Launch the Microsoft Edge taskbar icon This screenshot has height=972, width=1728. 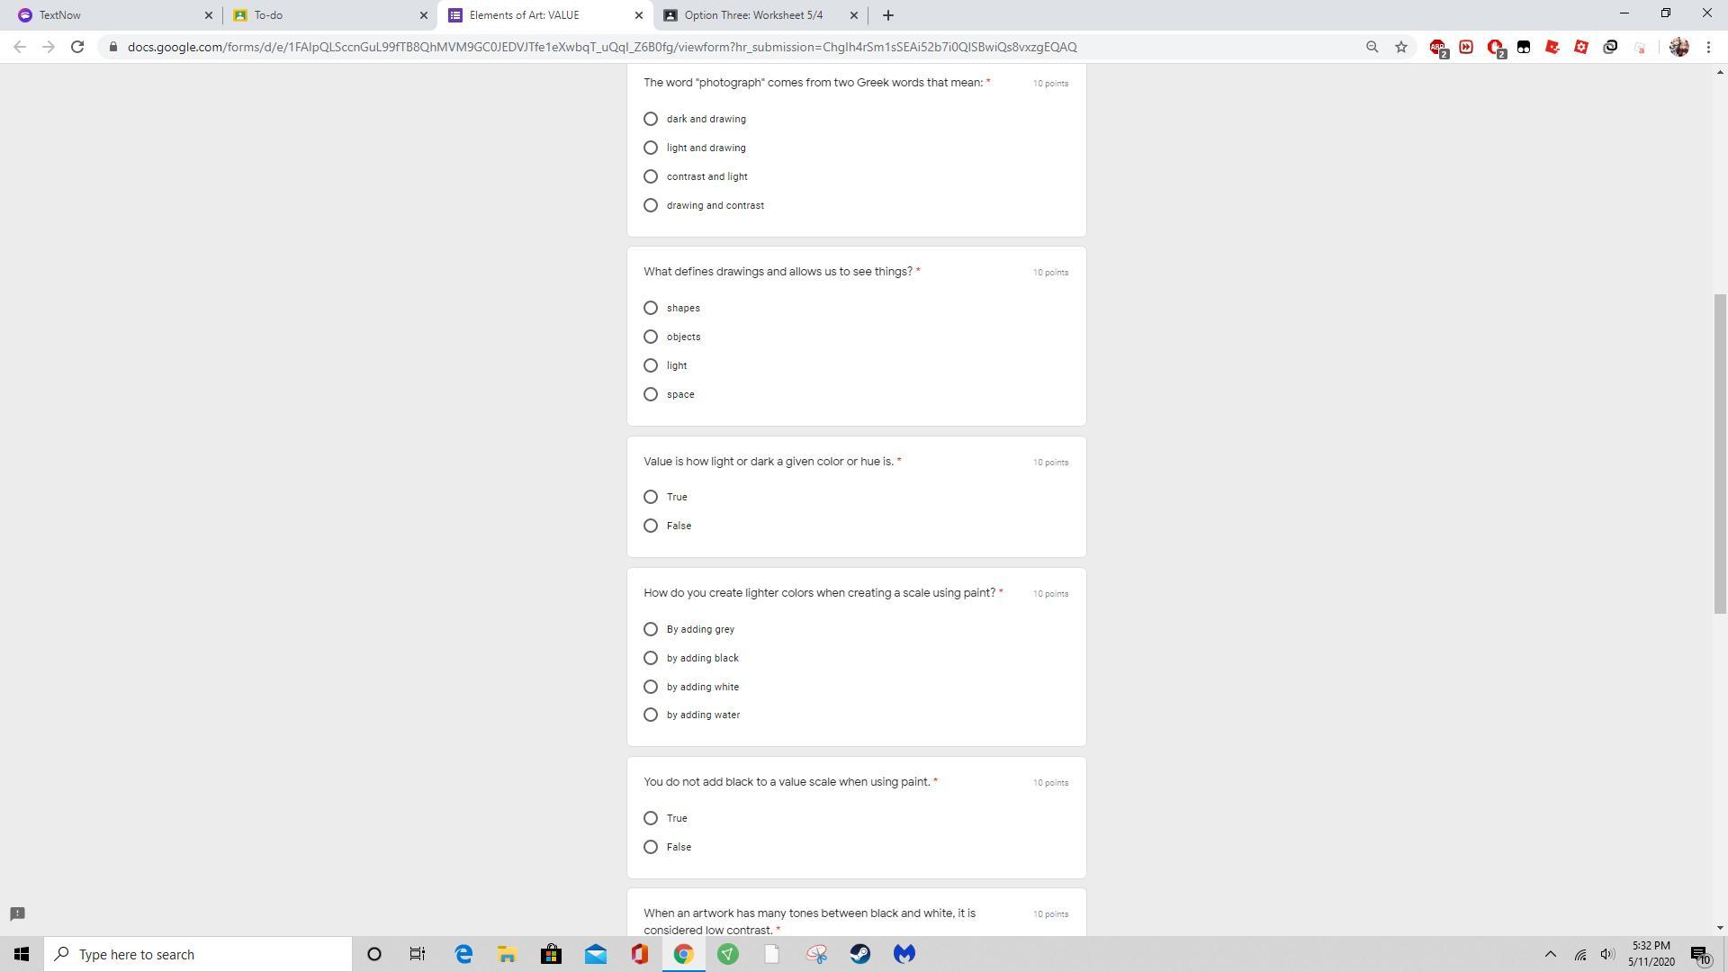[x=463, y=954]
